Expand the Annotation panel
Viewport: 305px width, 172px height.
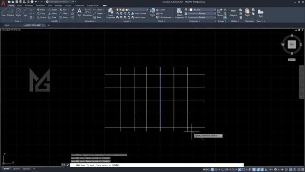click(91, 21)
